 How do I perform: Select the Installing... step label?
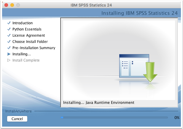click(22, 54)
